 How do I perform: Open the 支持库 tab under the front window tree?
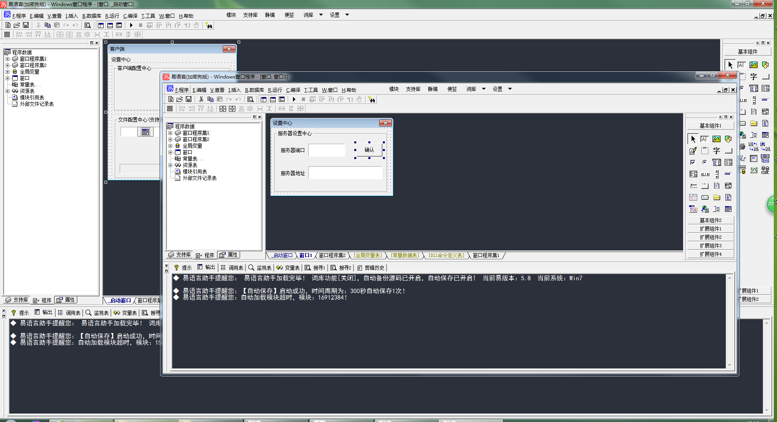[x=180, y=255]
